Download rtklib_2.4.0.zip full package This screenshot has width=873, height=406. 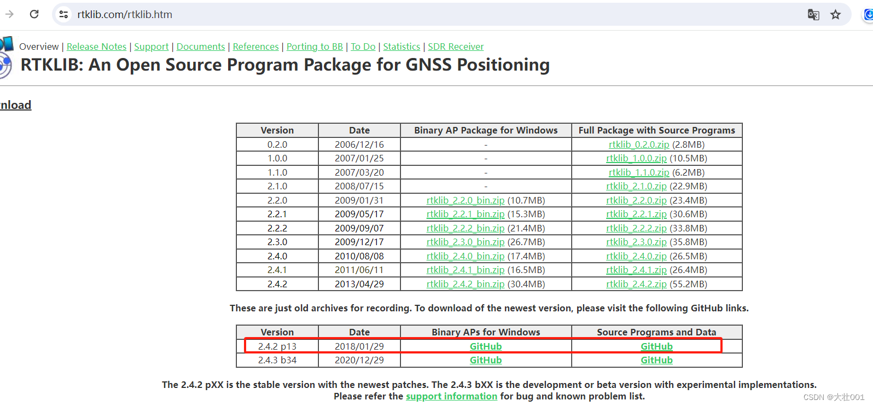tap(636, 256)
